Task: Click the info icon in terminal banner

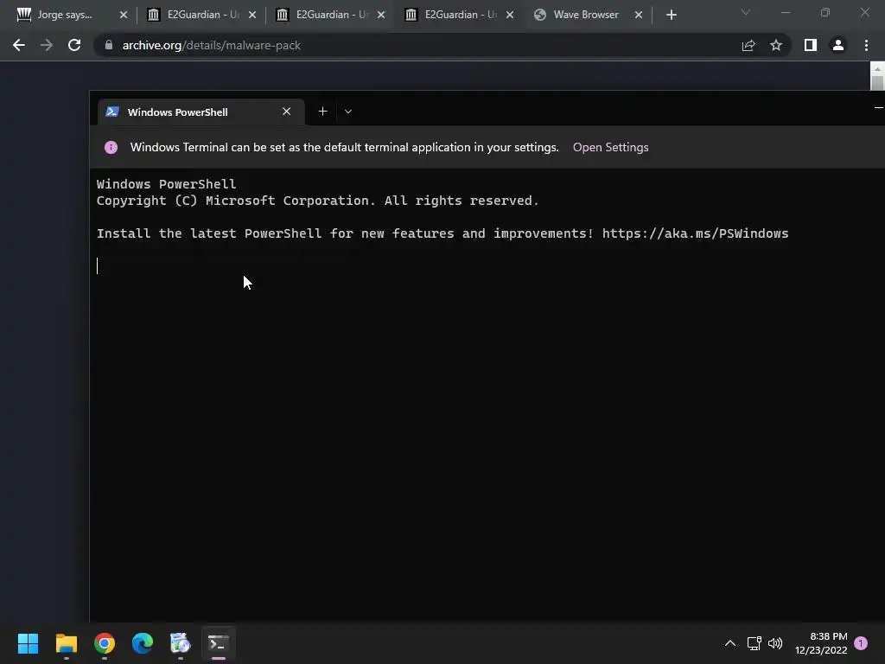Action: pyautogui.click(x=111, y=147)
